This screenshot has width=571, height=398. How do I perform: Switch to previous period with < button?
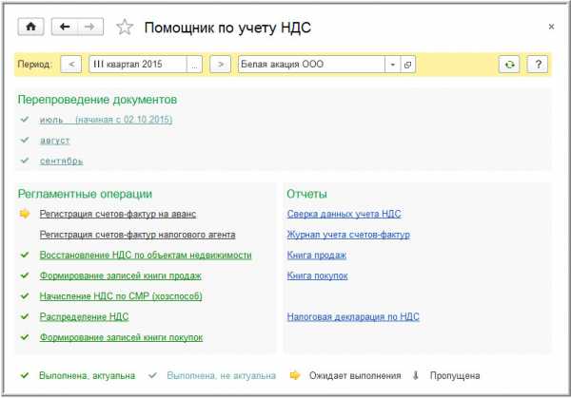click(70, 64)
